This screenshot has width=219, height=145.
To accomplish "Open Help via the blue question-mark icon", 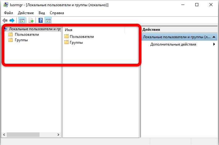I will pos(41,20).
